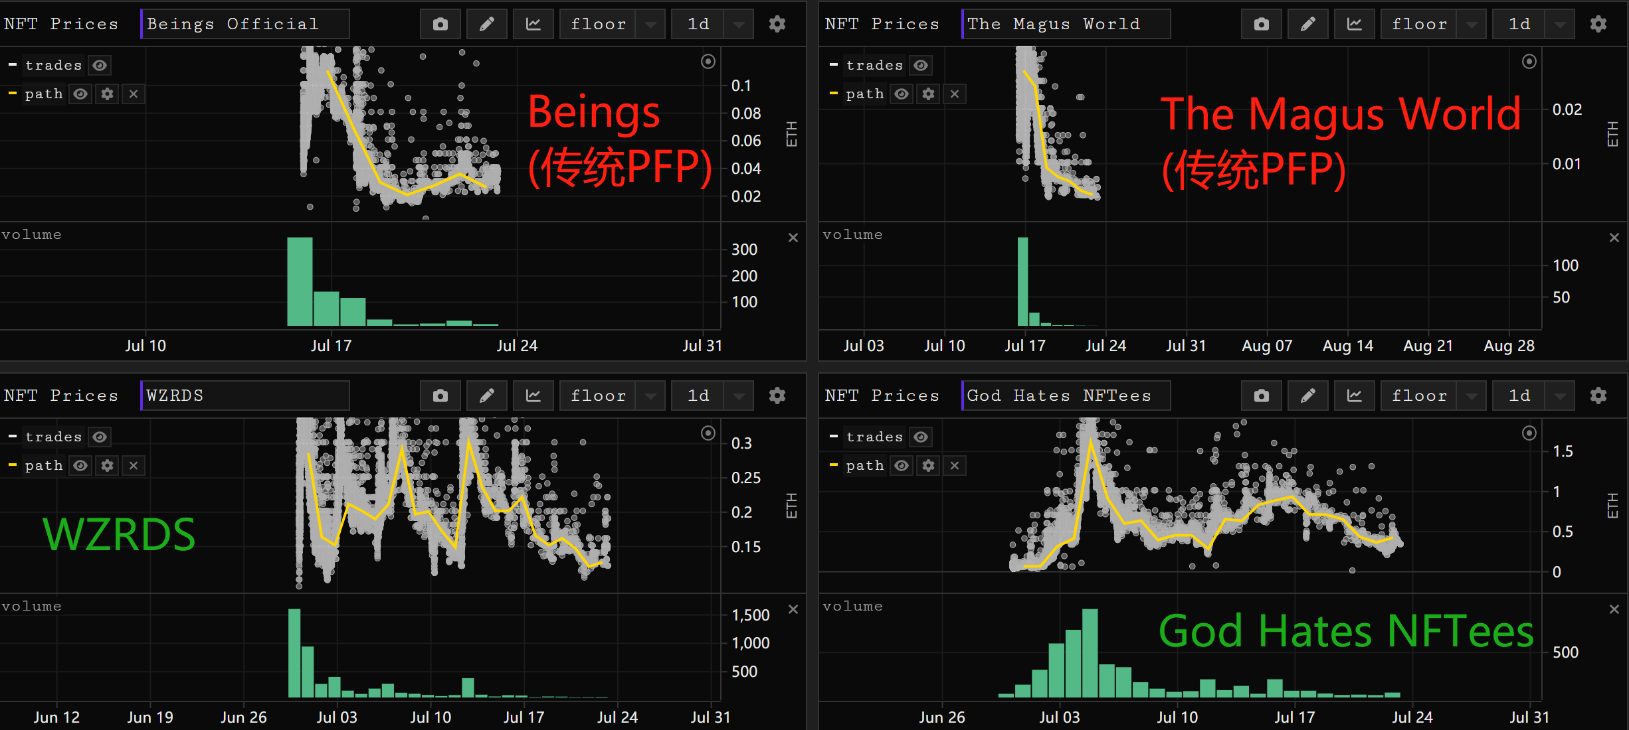Click the trades legend label in Beings Official chart

point(54,66)
